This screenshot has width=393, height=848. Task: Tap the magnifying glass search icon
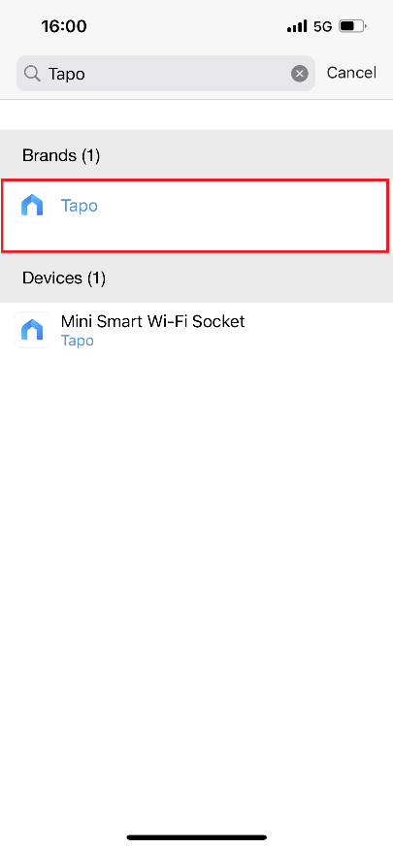click(32, 74)
